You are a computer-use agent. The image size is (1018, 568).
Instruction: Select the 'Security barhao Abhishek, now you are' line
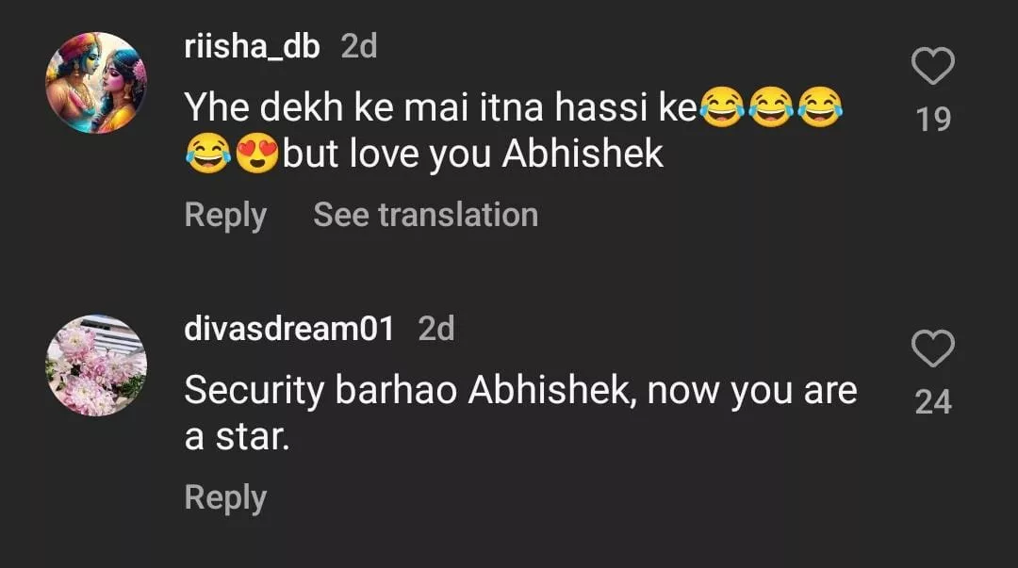[x=520, y=391]
